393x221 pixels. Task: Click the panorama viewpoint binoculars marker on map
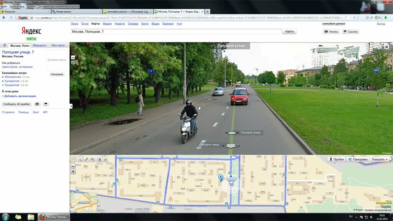pyautogui.click(x=231, y=185)
